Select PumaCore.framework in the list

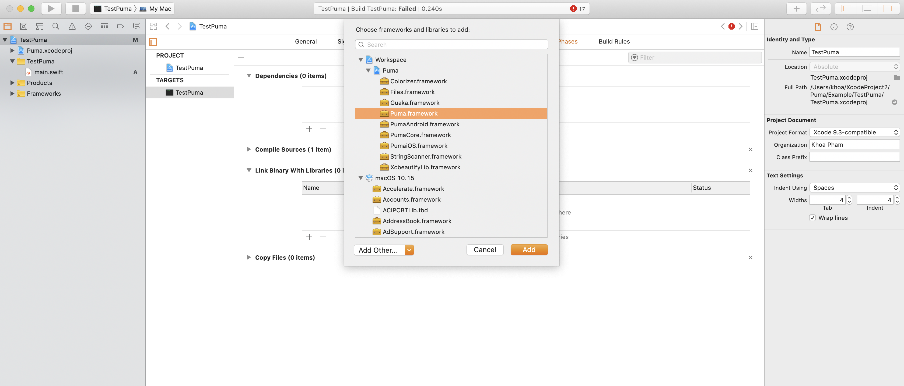pos(451,135)
